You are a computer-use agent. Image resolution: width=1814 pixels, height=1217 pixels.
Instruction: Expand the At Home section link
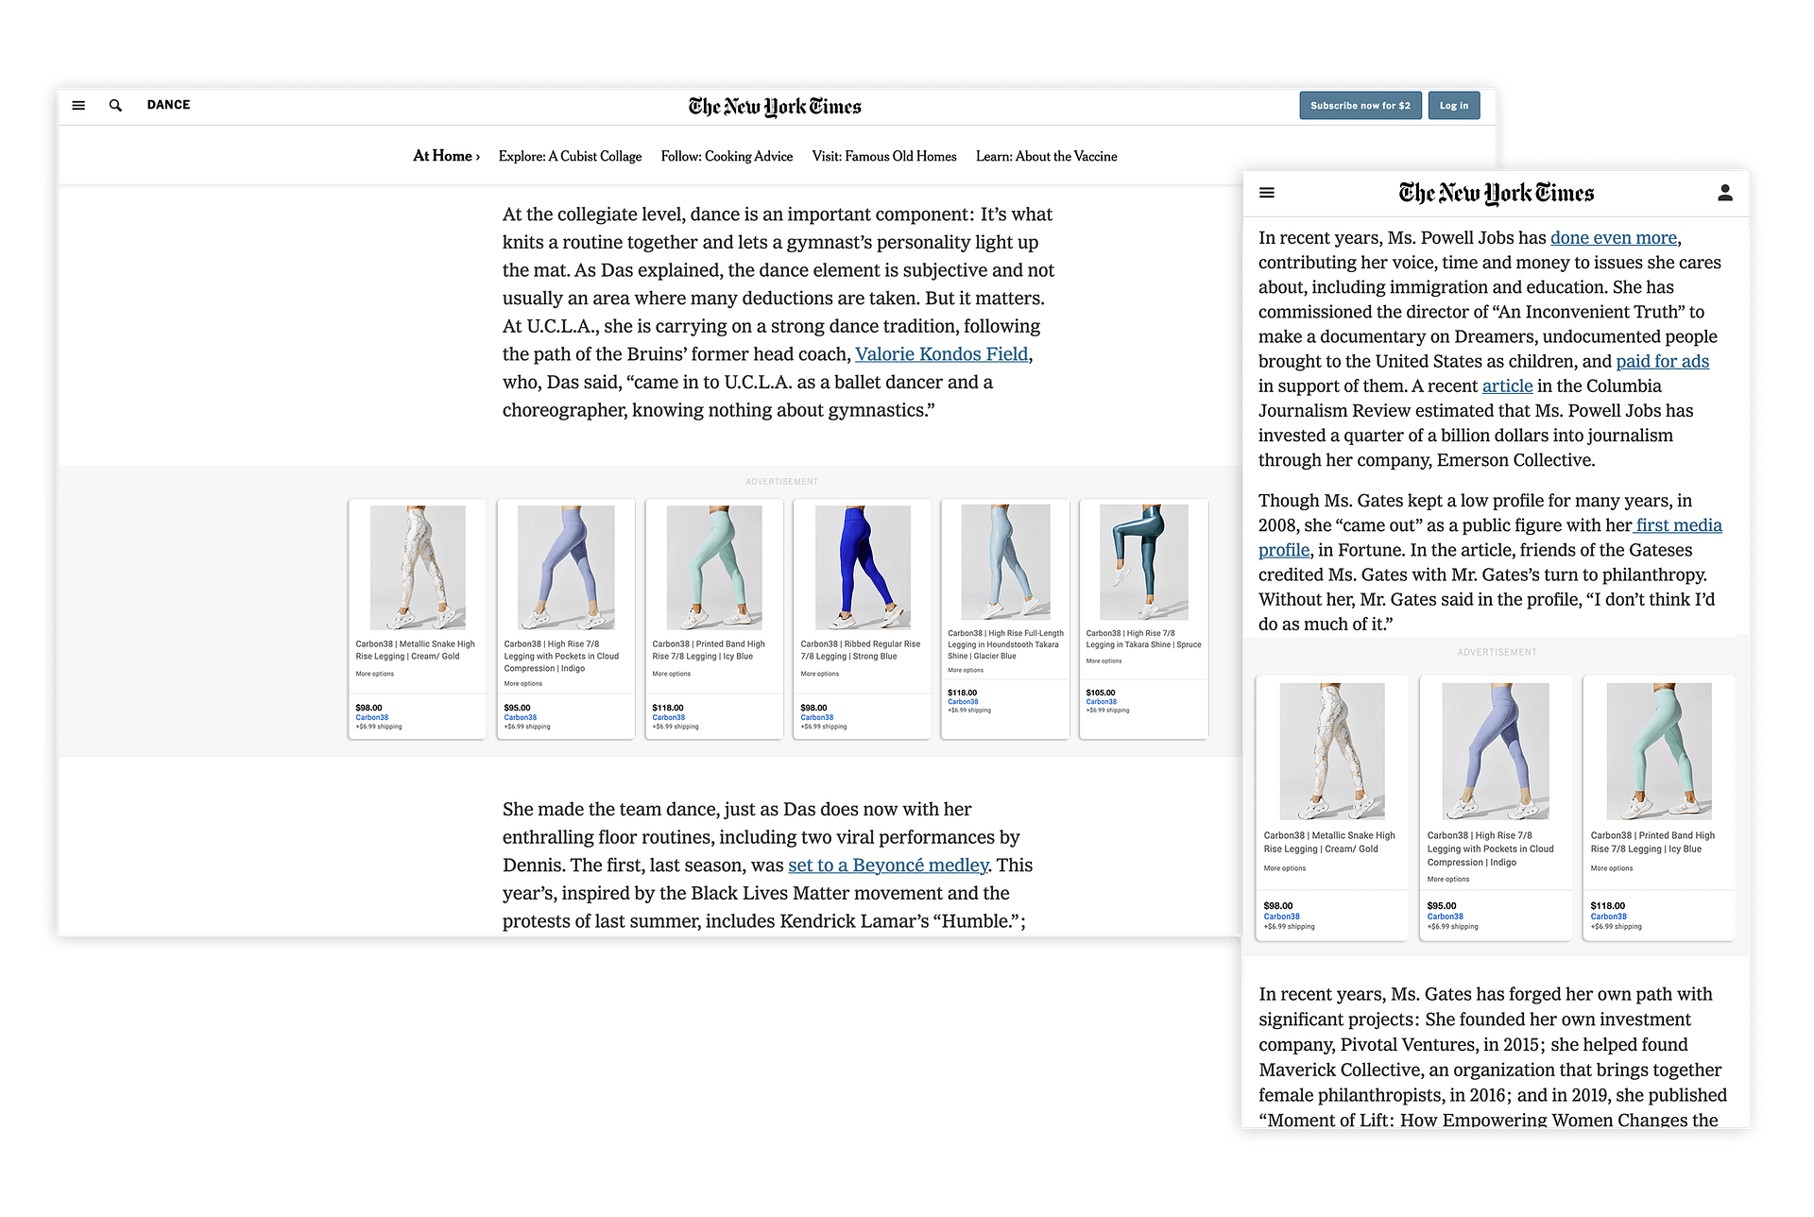[446, 156]
